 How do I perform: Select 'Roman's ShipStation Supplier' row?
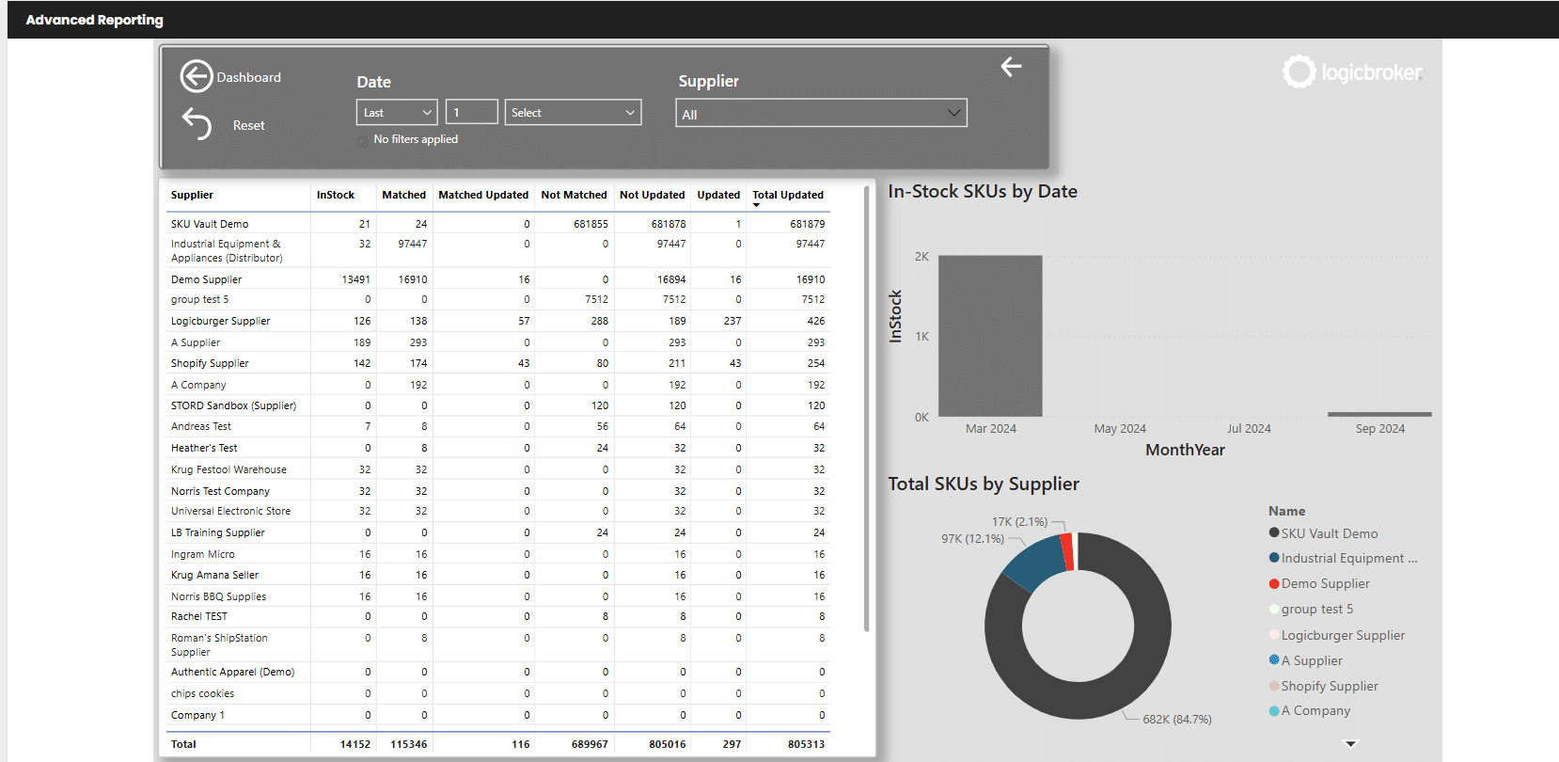click(498, 644)
